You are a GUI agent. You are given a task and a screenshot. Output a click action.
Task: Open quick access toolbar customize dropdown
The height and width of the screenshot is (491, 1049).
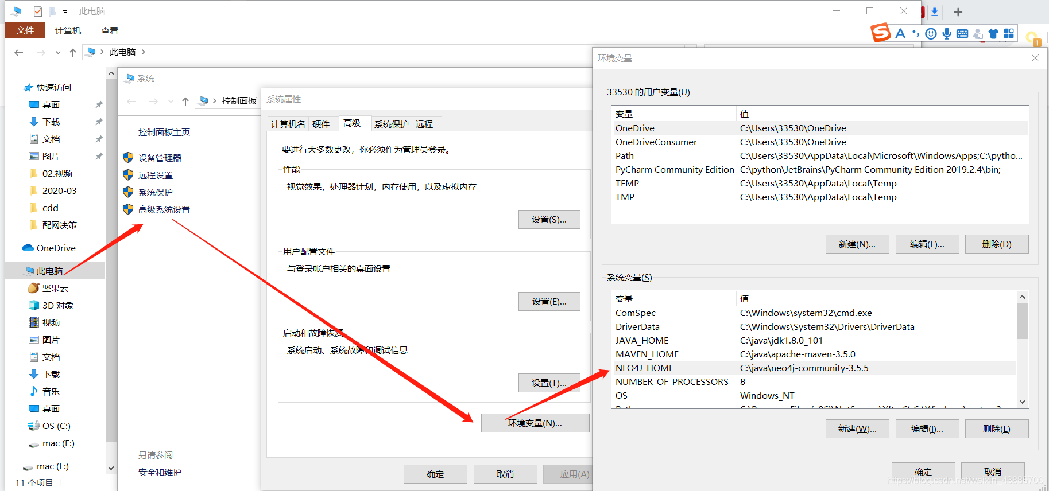click(x=65, y=11)
